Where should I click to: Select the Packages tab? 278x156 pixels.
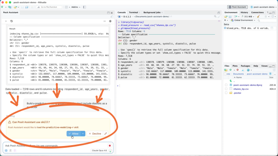point(245,66)
